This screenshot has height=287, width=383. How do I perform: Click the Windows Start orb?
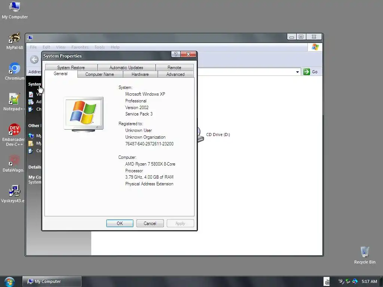pyautogui.click(x=9, y=281)
